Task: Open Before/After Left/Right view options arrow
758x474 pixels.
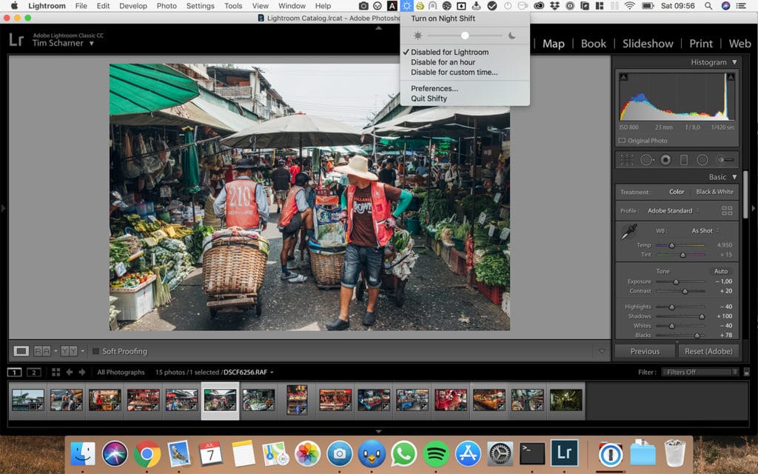Action: coord(56,351)
